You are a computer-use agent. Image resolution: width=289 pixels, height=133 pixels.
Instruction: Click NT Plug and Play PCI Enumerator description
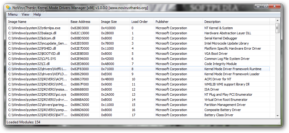pos(228,94)
